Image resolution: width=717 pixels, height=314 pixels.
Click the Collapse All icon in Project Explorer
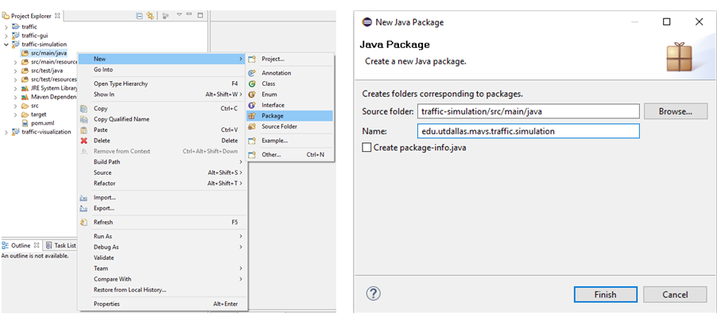point(139,16)
